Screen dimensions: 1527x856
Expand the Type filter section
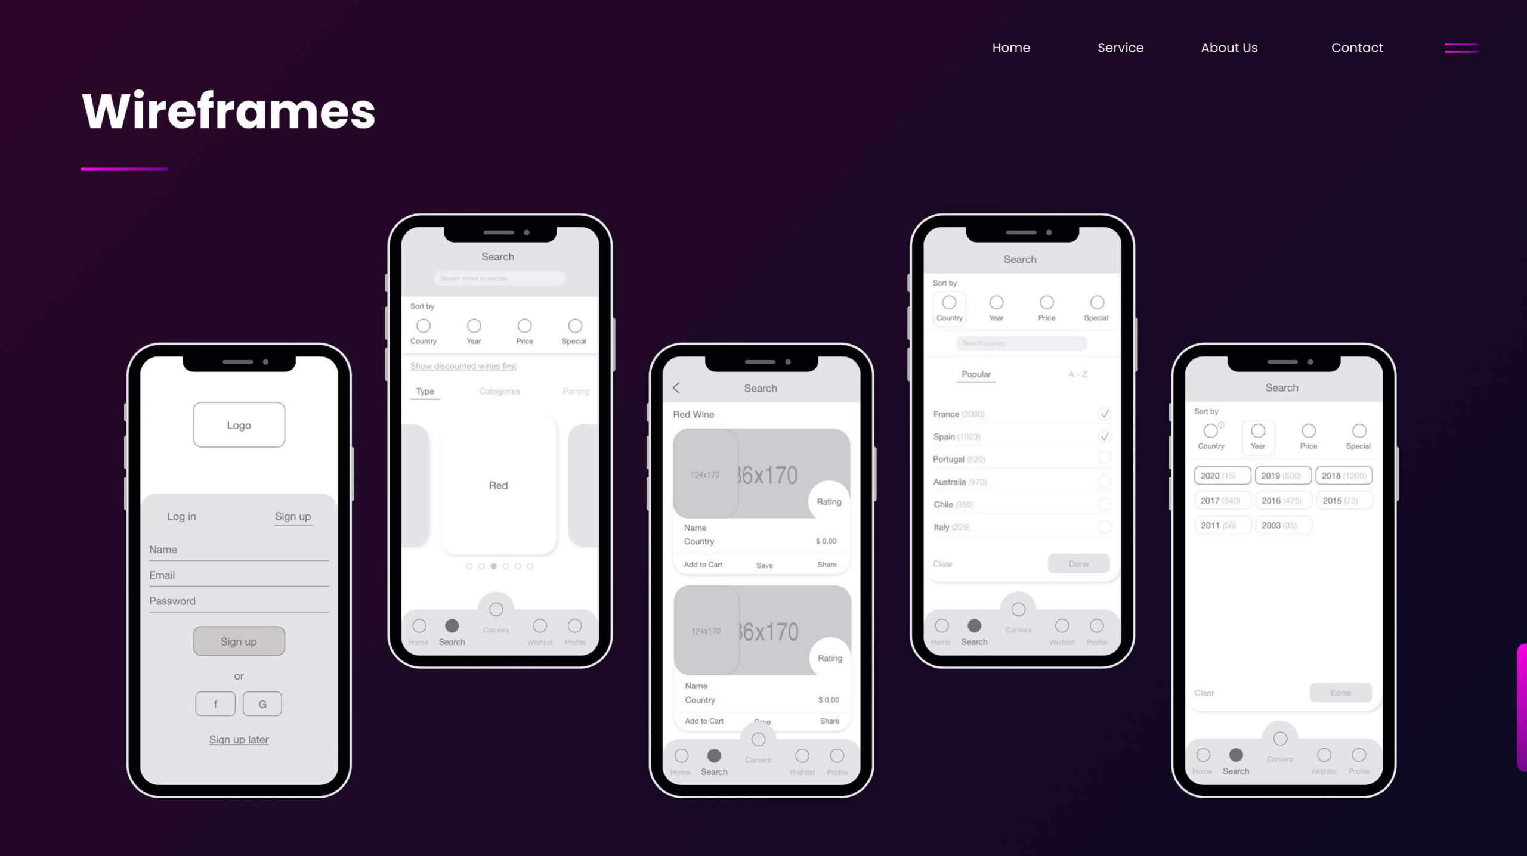[x=424, y=391]
